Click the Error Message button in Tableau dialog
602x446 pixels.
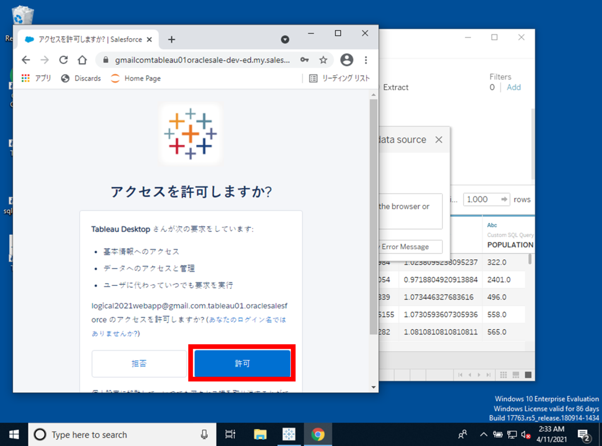click(x=411, y=247)
